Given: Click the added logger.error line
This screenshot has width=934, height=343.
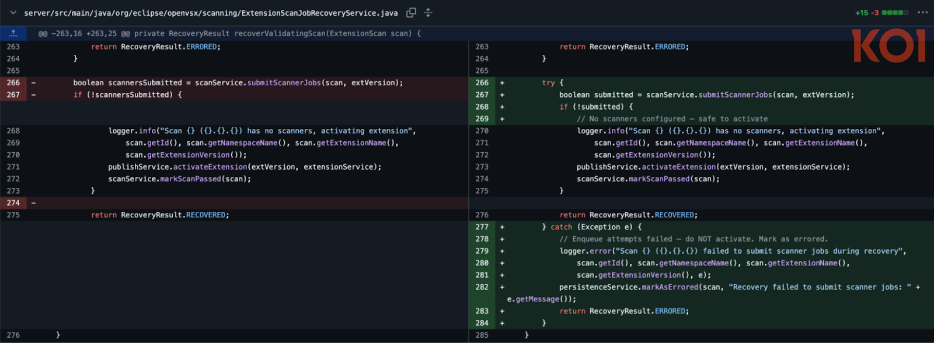Looking at the screenshot, I should (733, 251).
